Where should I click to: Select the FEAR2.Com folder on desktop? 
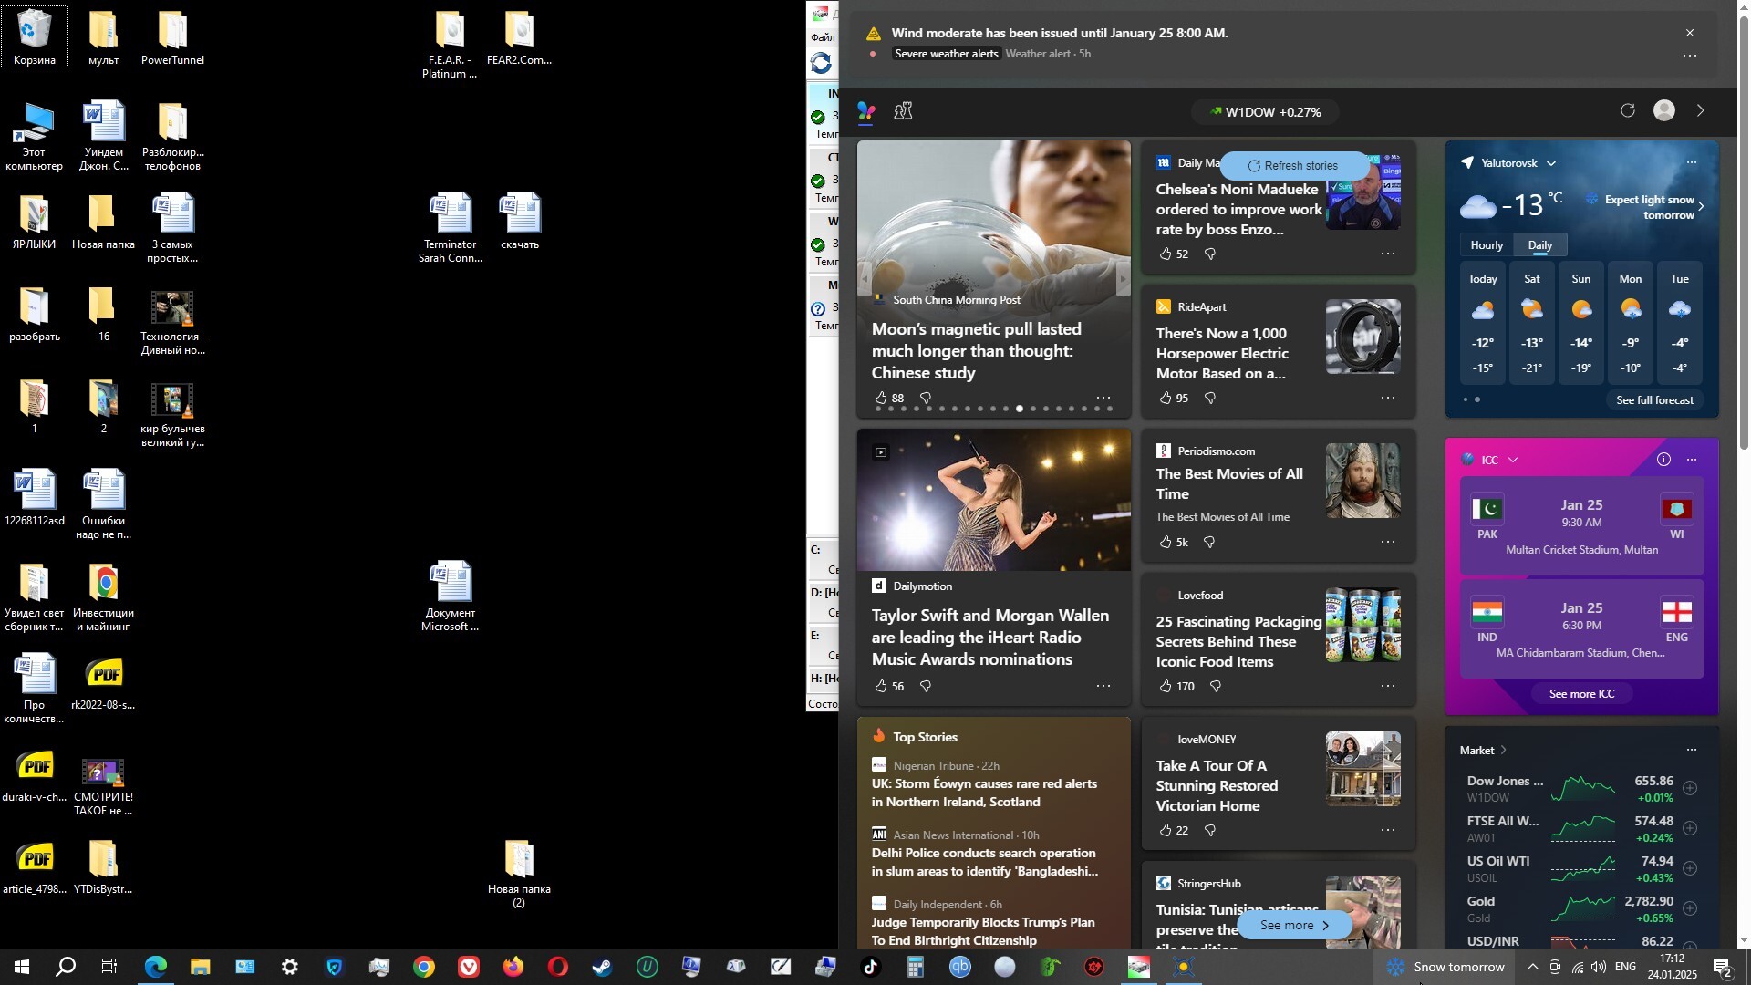[519, 37]
